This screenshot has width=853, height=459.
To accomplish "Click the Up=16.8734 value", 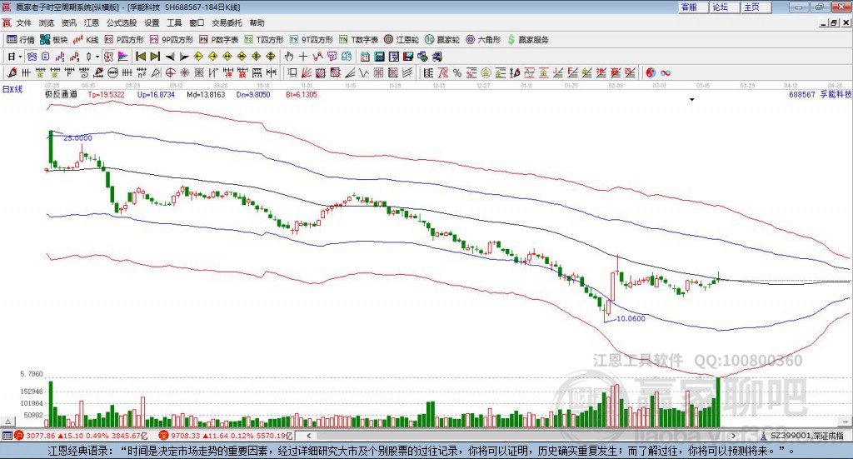I will click(156, 95).
